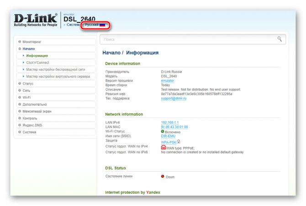The height and width of the screenshot is (206, 306).
Task: Click the red WAN connection icon
Action: 164,147
